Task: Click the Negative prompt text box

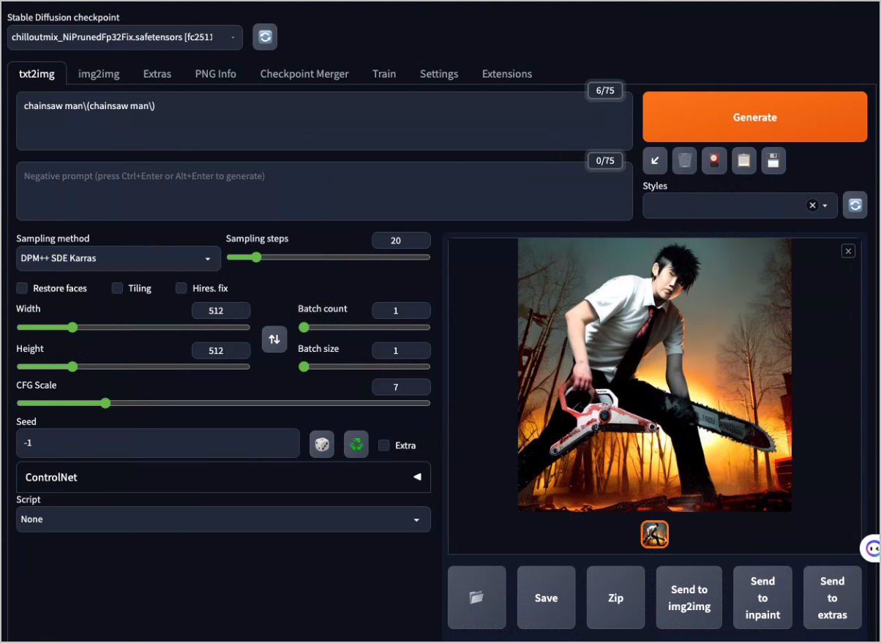Action: [324, 191]
